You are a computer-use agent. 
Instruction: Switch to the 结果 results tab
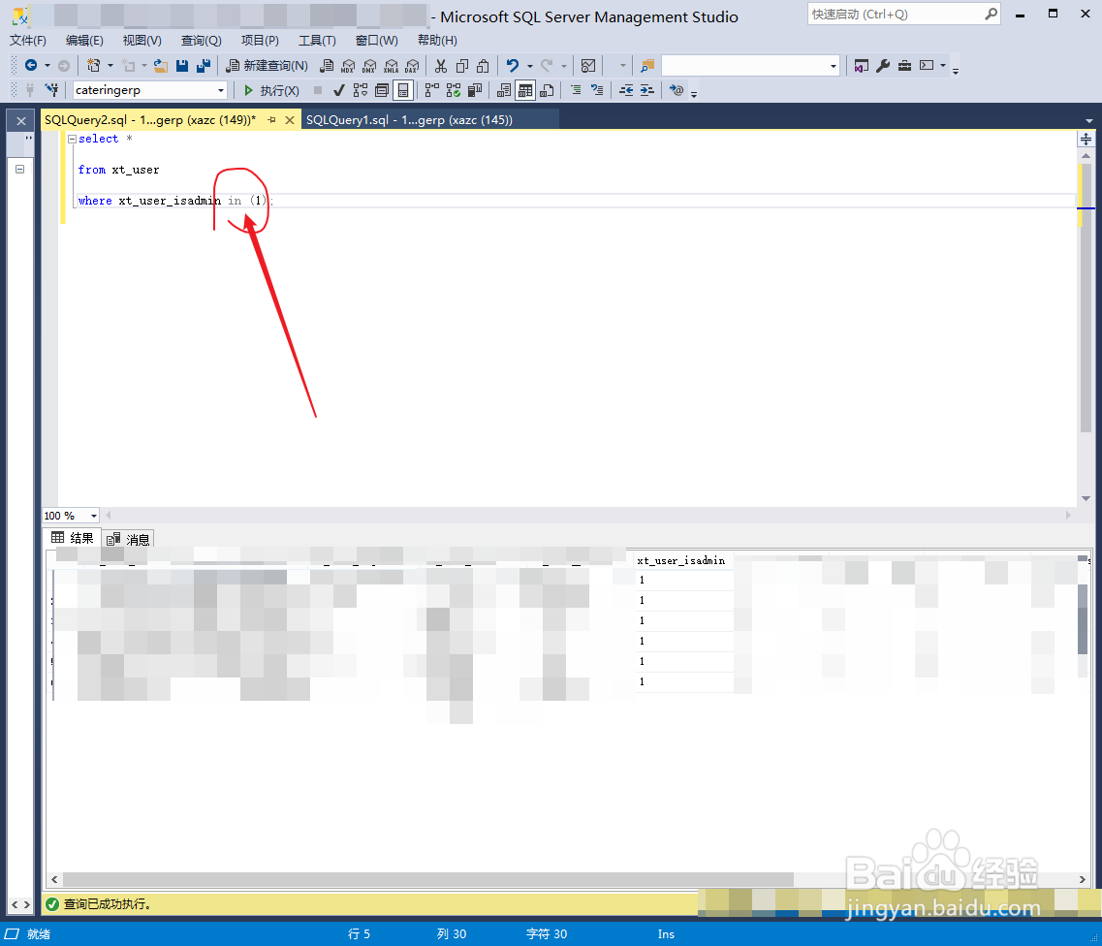tap(73, 538)
